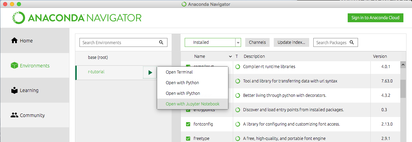Click version 2.13.0 cell
The image size is (412, 142).
pos(387,124)
